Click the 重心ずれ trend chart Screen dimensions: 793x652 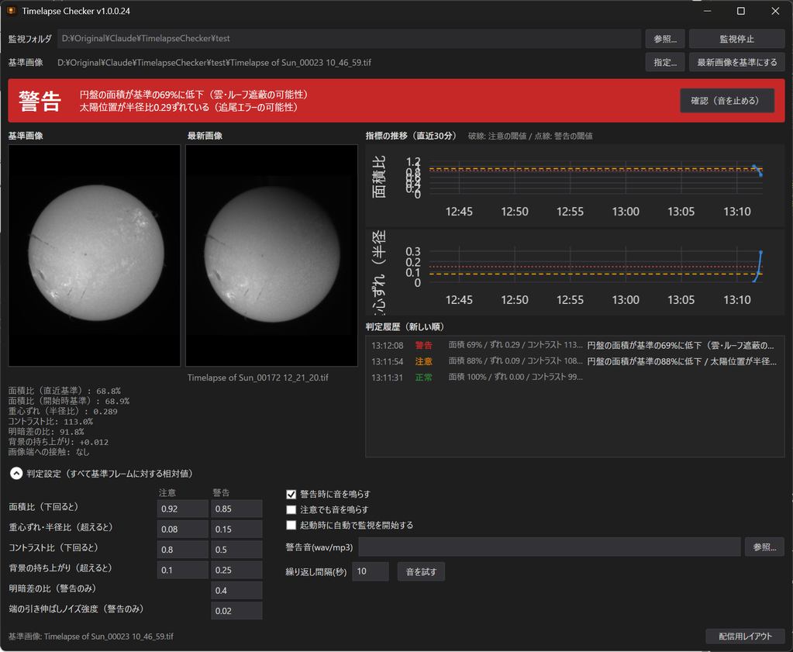[575, 272]
